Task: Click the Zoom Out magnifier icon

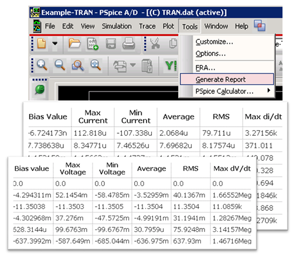Action: click(x=60, y=65)
